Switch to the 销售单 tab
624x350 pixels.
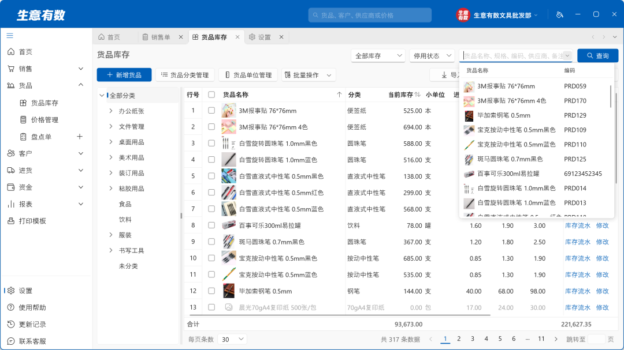coord(157,37)
